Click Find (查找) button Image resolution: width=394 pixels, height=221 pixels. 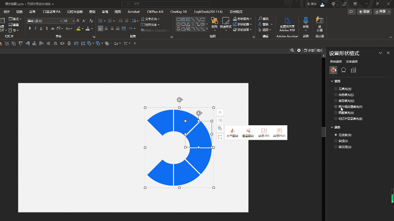[263, 18]
